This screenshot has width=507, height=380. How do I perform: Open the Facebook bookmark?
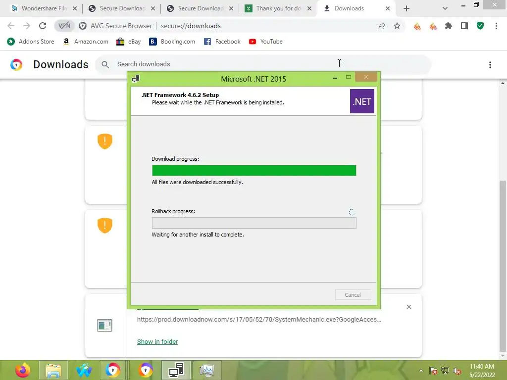click(x=222, y=42)
